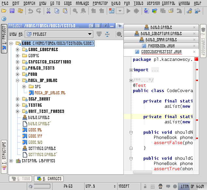Image resolution: width=207 pixels, height=190 pixels.
Task: Expand the code_coverage folder
Action: point(17,49)
